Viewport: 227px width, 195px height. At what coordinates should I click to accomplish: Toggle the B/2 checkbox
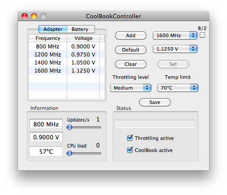point(202,35)
